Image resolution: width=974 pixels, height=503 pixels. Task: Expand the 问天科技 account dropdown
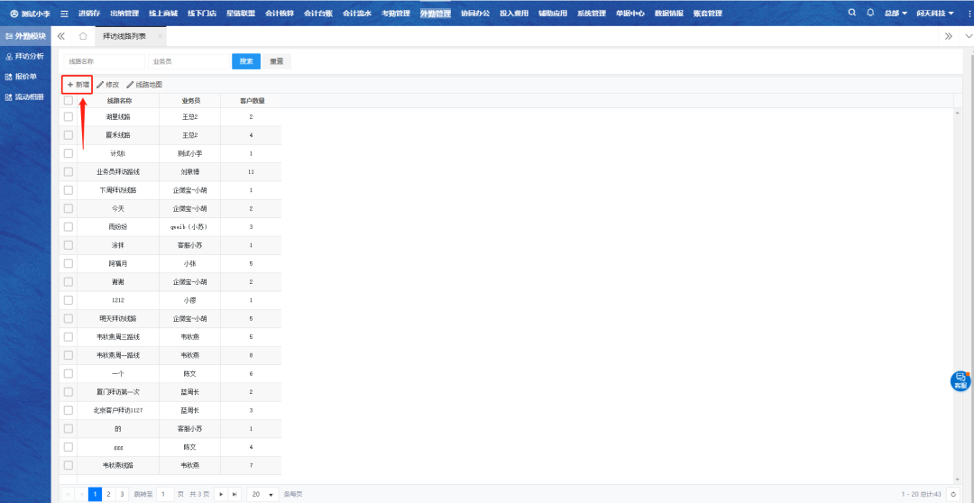(935, 14)
